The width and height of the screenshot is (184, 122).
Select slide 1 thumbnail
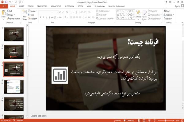pos(13,34)
